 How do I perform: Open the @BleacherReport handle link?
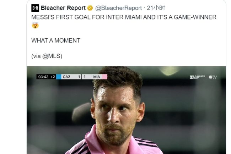[x=118, y=8]
